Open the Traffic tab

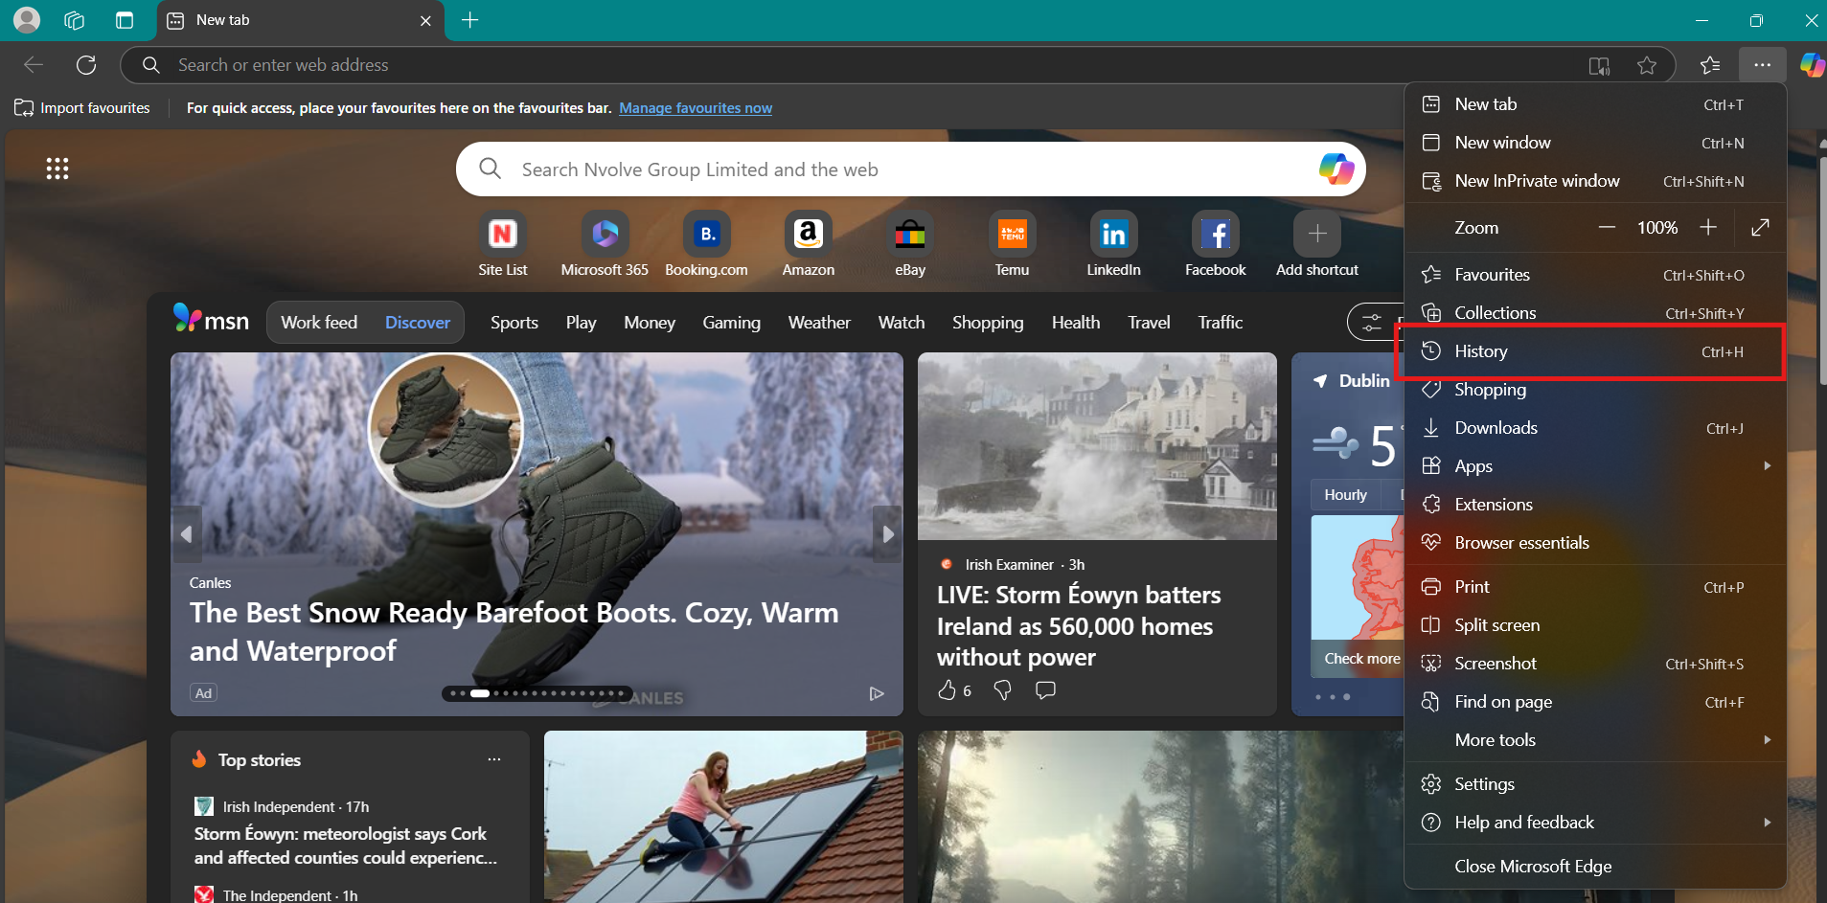coord(1221,323)
